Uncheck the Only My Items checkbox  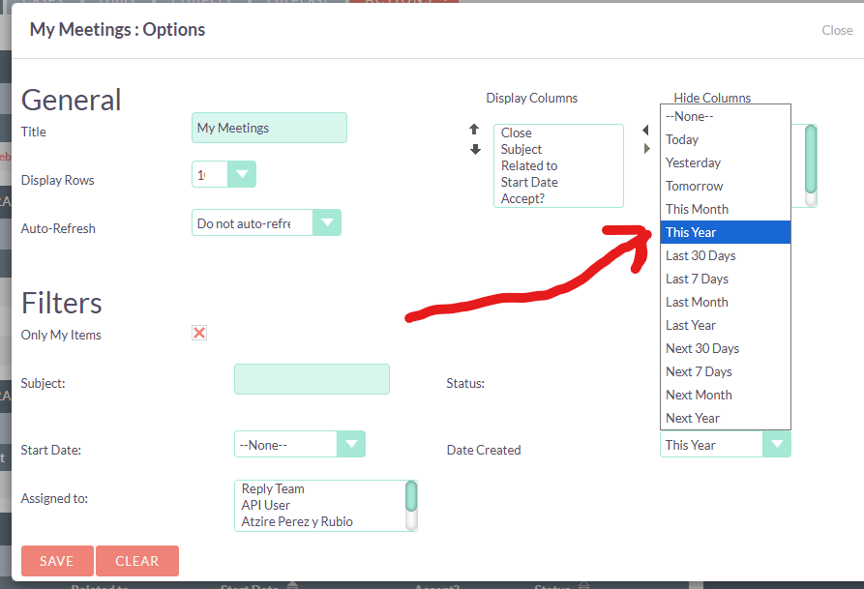199,334
